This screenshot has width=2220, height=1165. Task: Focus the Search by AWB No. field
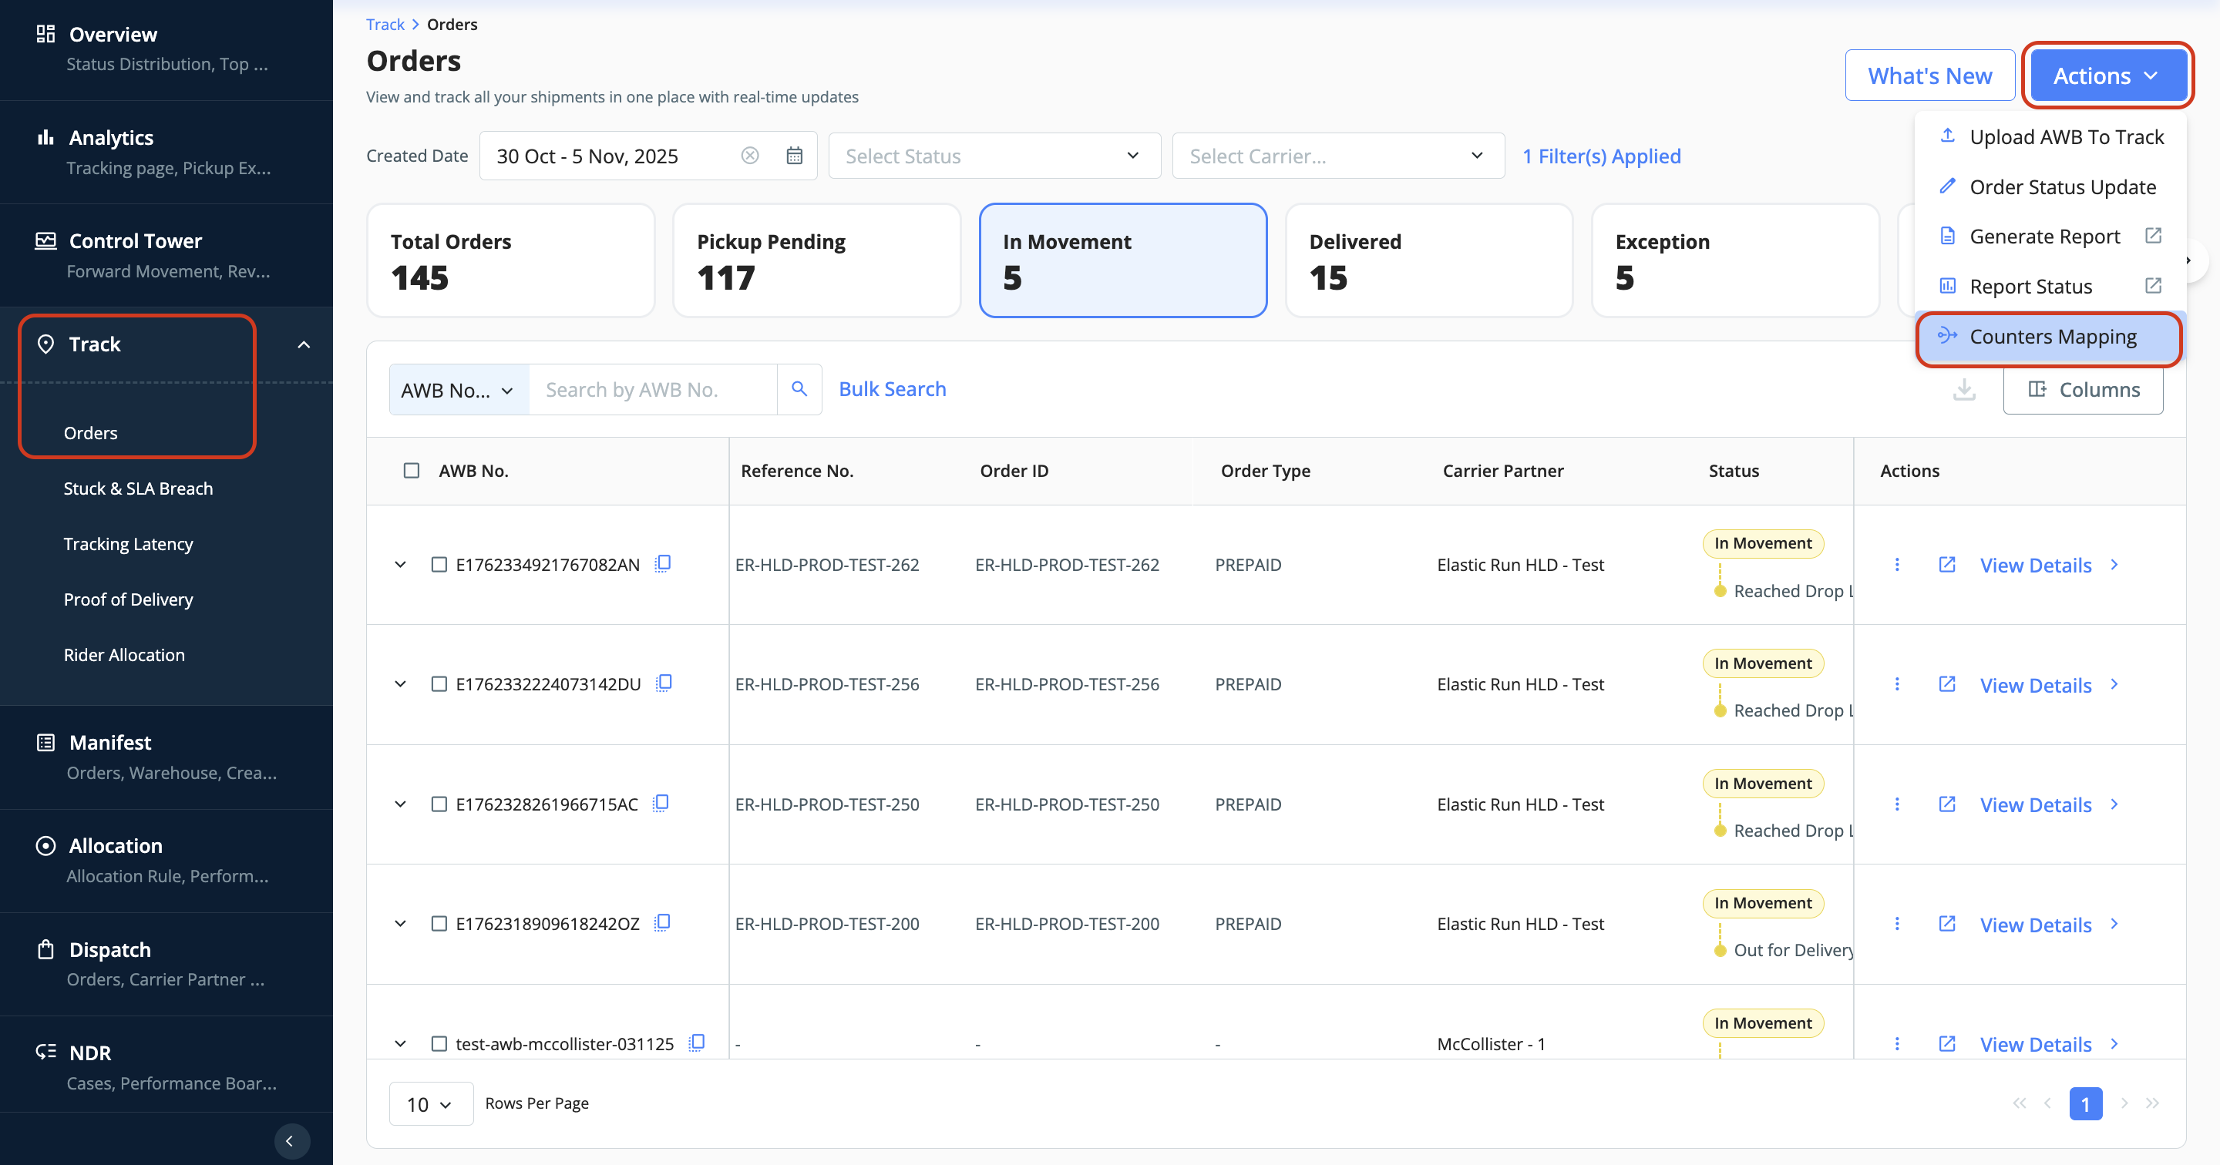(x=652, y=389)
